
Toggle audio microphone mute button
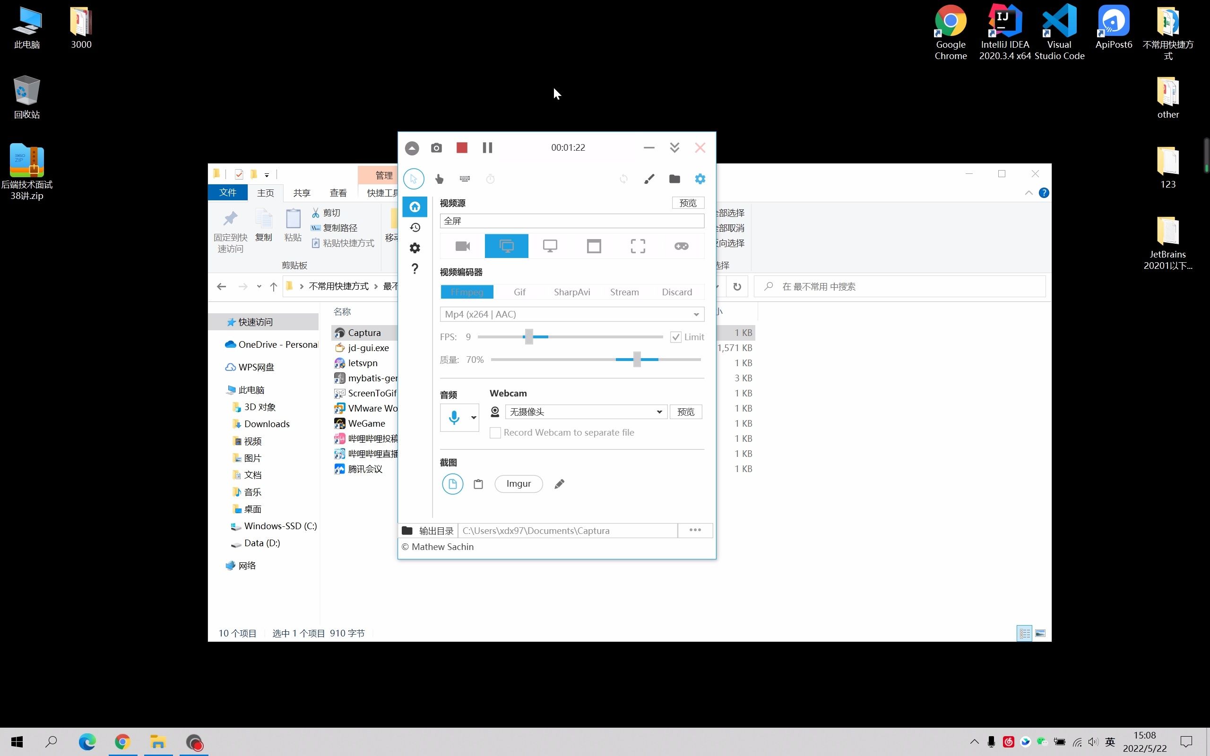pos(454,416)
